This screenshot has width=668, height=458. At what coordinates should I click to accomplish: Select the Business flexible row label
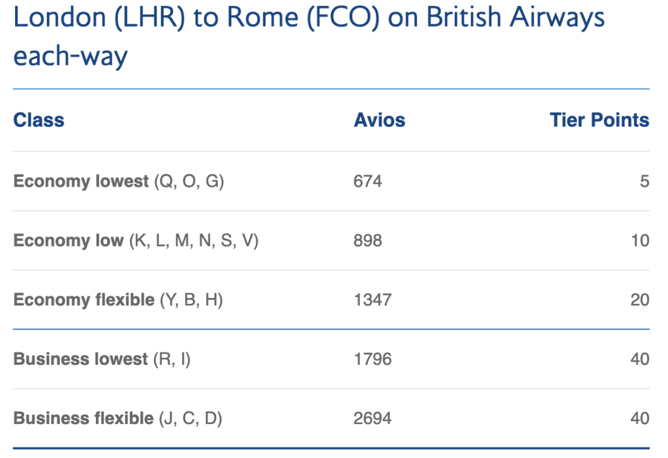pos(83,419)
